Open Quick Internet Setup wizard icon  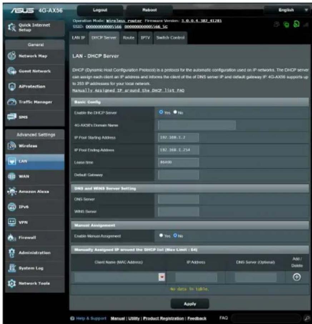12,27
